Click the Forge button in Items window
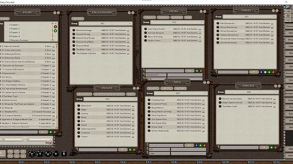 [188, 17]
